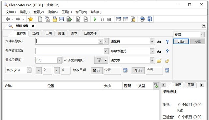Screen dimensions: 209x120
Task: Start search with the green play icon
Action: [x=95, y=19]
